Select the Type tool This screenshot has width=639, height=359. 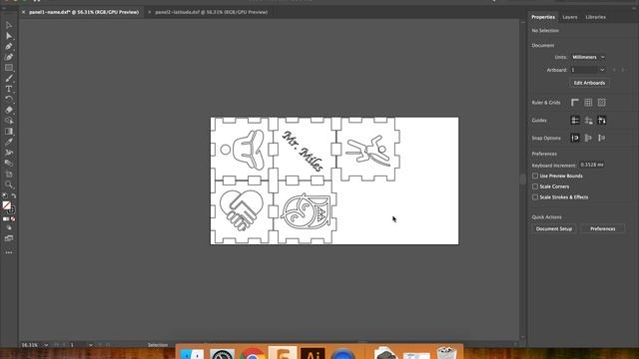coord(9,89)
